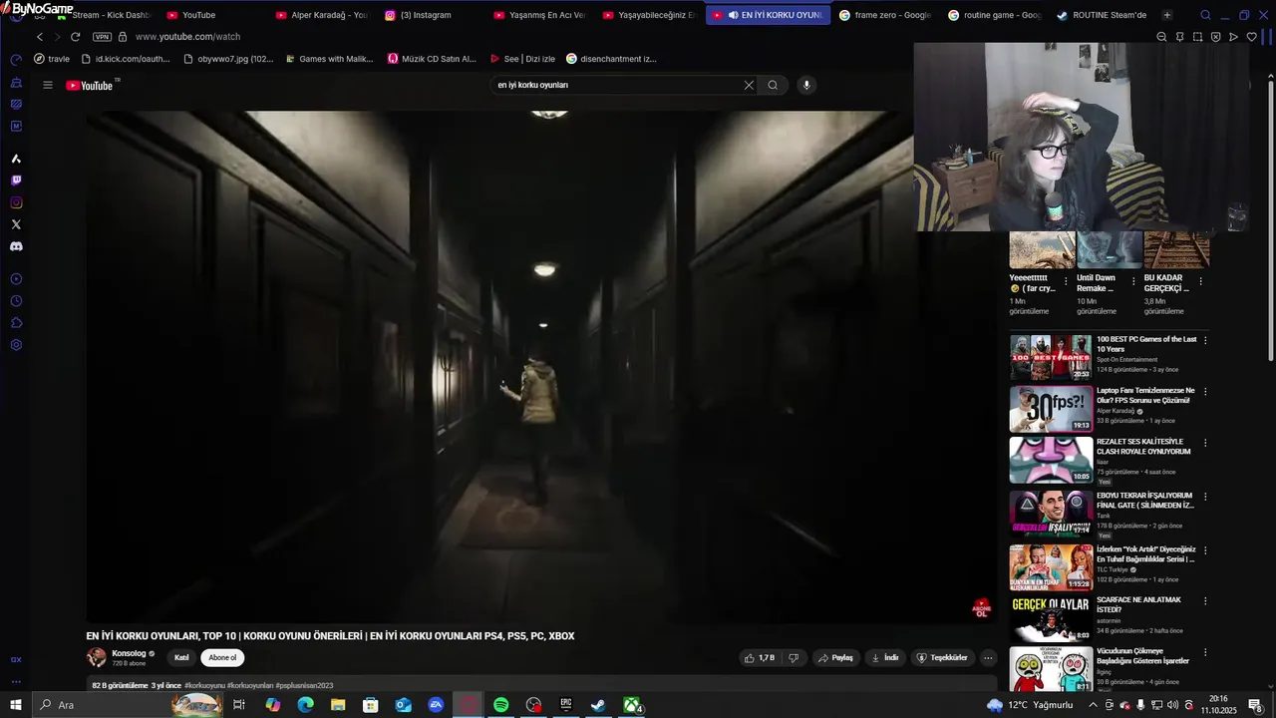Switch to the frame zero Google tab
Viewport: 1276px width, 718px height.
[x=884, y=15]
